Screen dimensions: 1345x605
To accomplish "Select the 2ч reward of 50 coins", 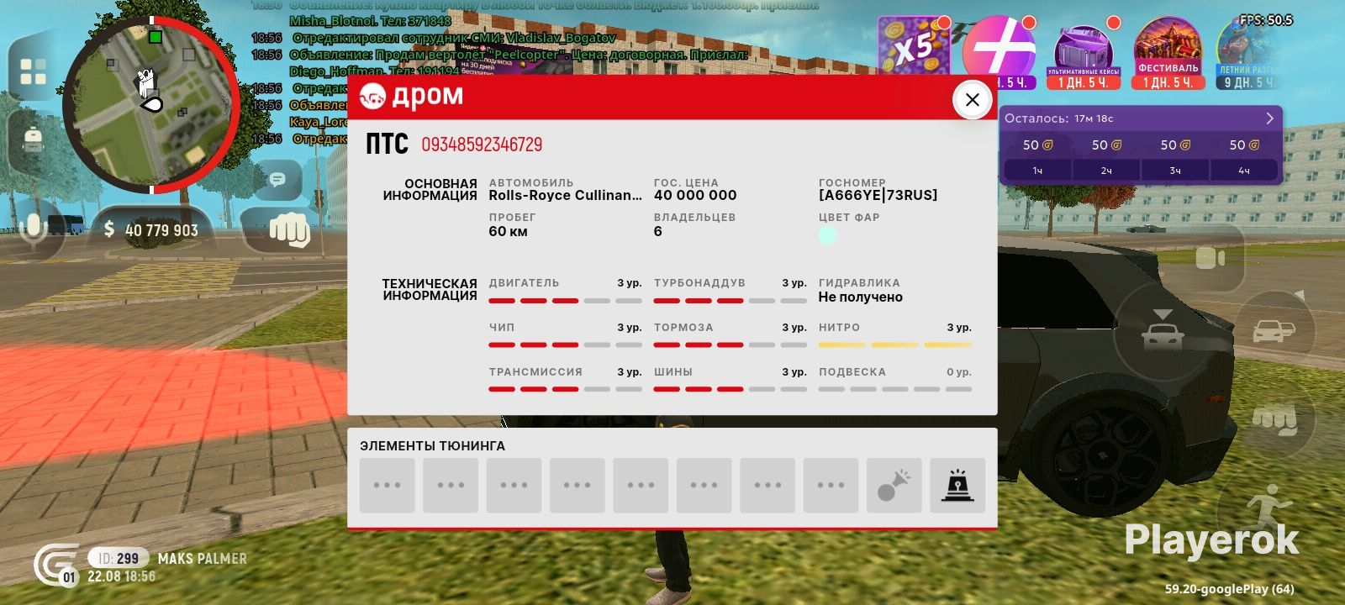I will coord(1106,157).
